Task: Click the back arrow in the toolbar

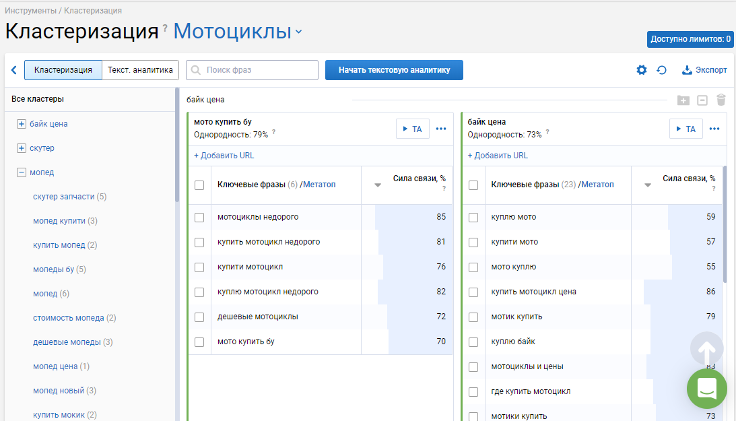Action: point(14,70)
